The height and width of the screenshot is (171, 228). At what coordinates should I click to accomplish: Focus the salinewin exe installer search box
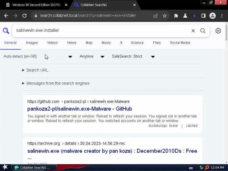point(102,30)
